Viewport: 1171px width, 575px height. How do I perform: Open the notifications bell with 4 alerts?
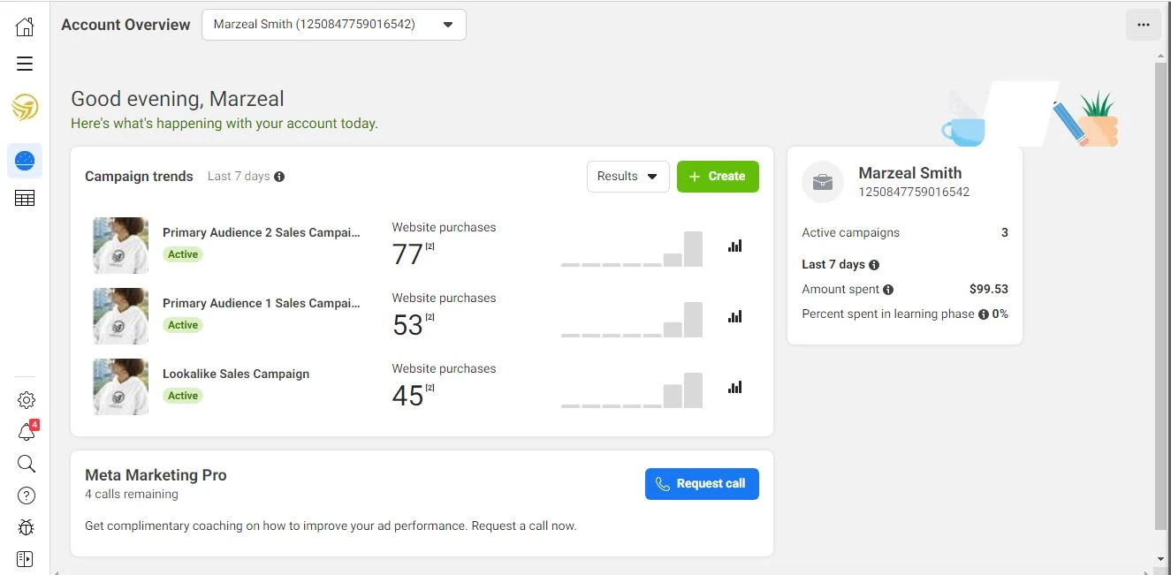click(27, 431)
